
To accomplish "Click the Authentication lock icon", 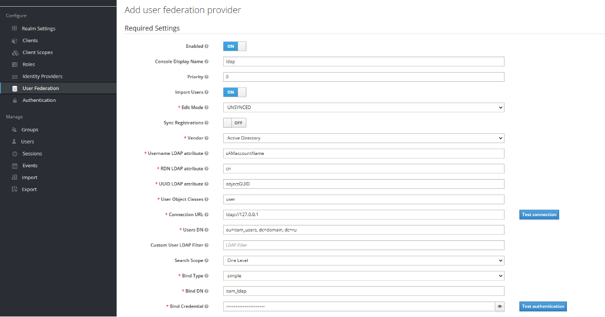I will (x=14, y=100).
